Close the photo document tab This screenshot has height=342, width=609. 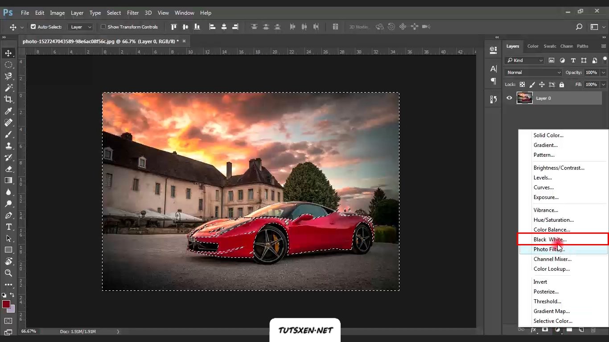click(x=184, y=41)
